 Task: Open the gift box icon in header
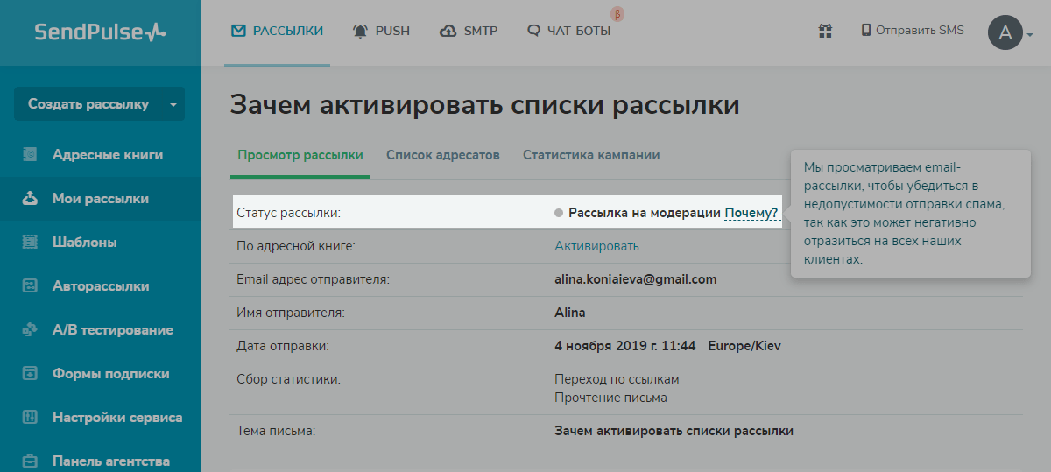pyautogui.click(x=824, y=31)
